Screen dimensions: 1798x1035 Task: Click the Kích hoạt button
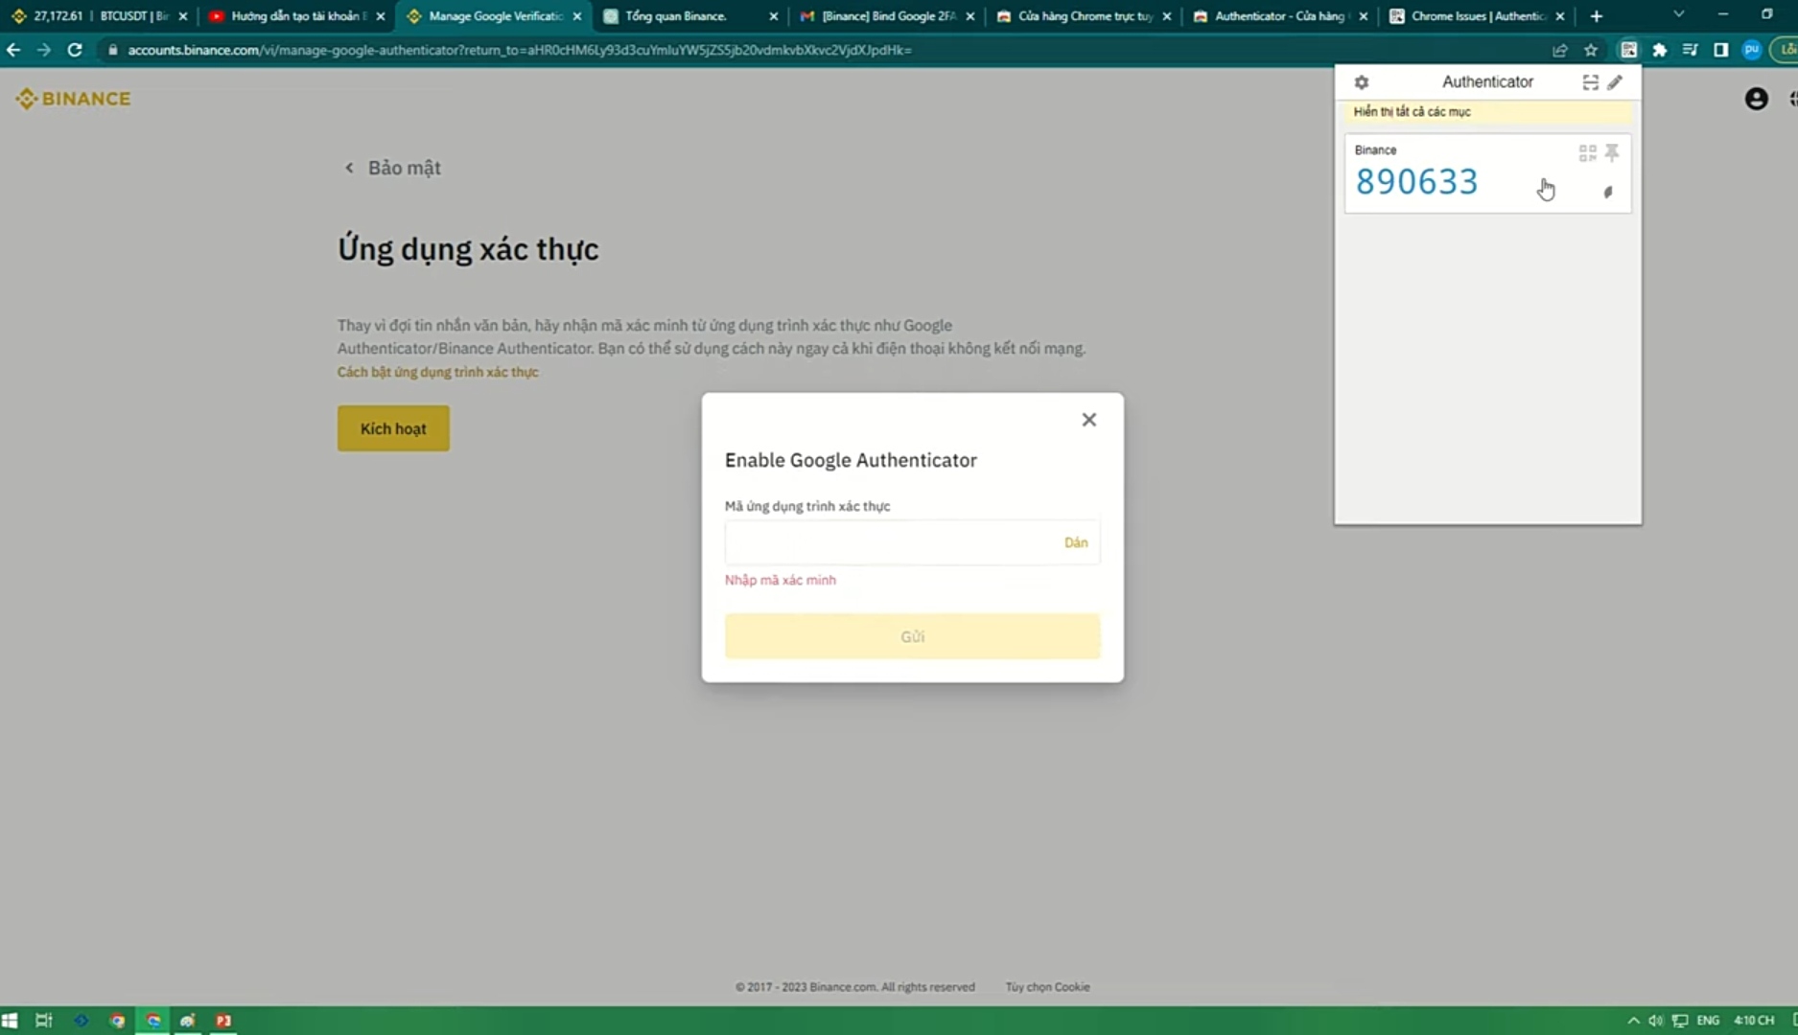(x=393, y=428)
